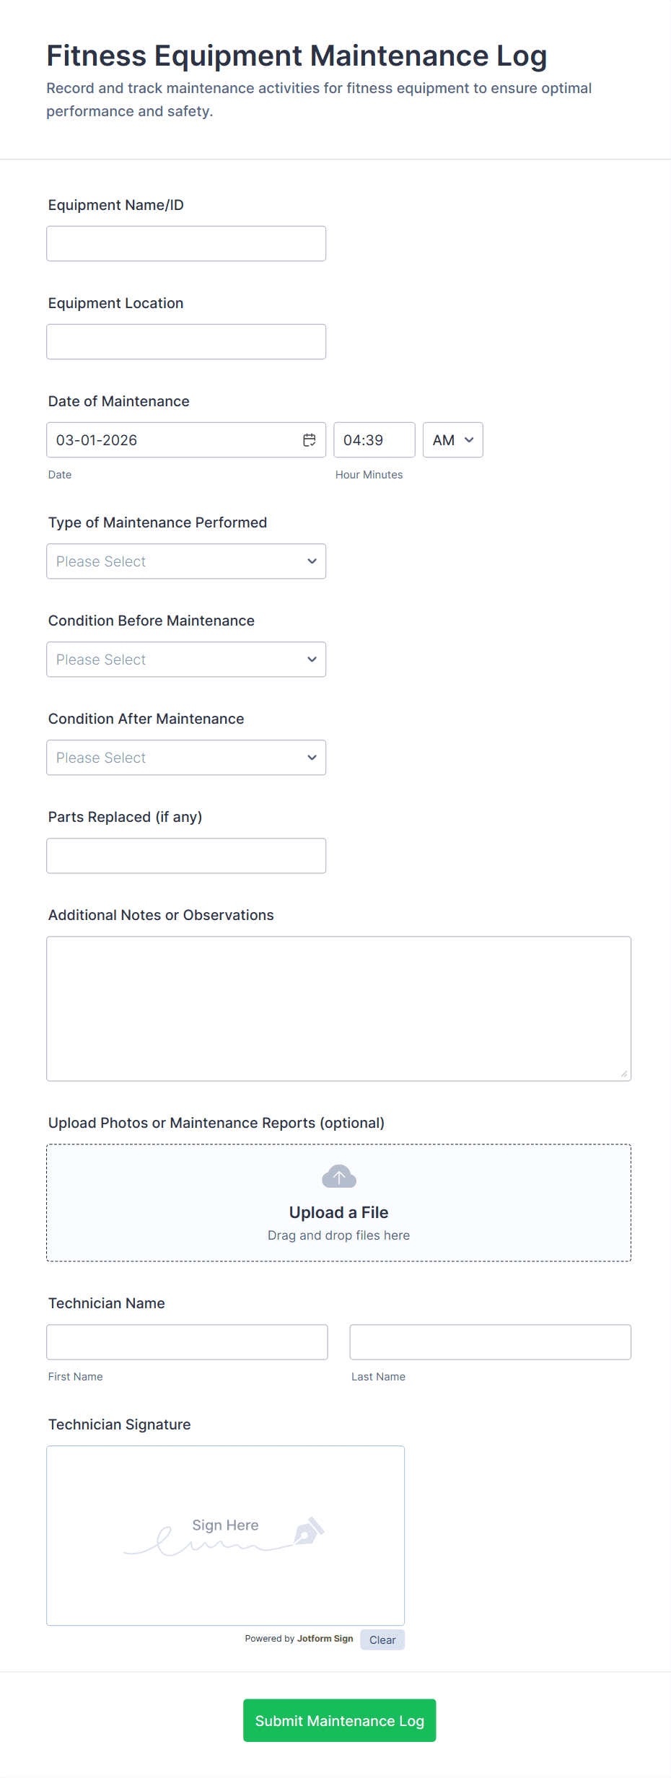
Task: Clear the technician signature
Action: 382,1639
